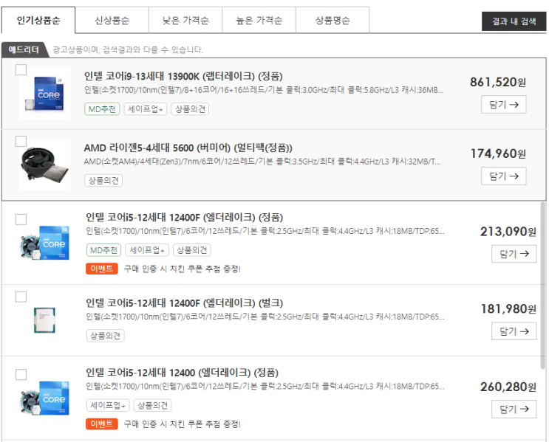Image resolution: width=549 pixels, height=442 pixels.
Task: Click 세이프업+ badge on 12400F 정품
Action: tap(147, 250)
